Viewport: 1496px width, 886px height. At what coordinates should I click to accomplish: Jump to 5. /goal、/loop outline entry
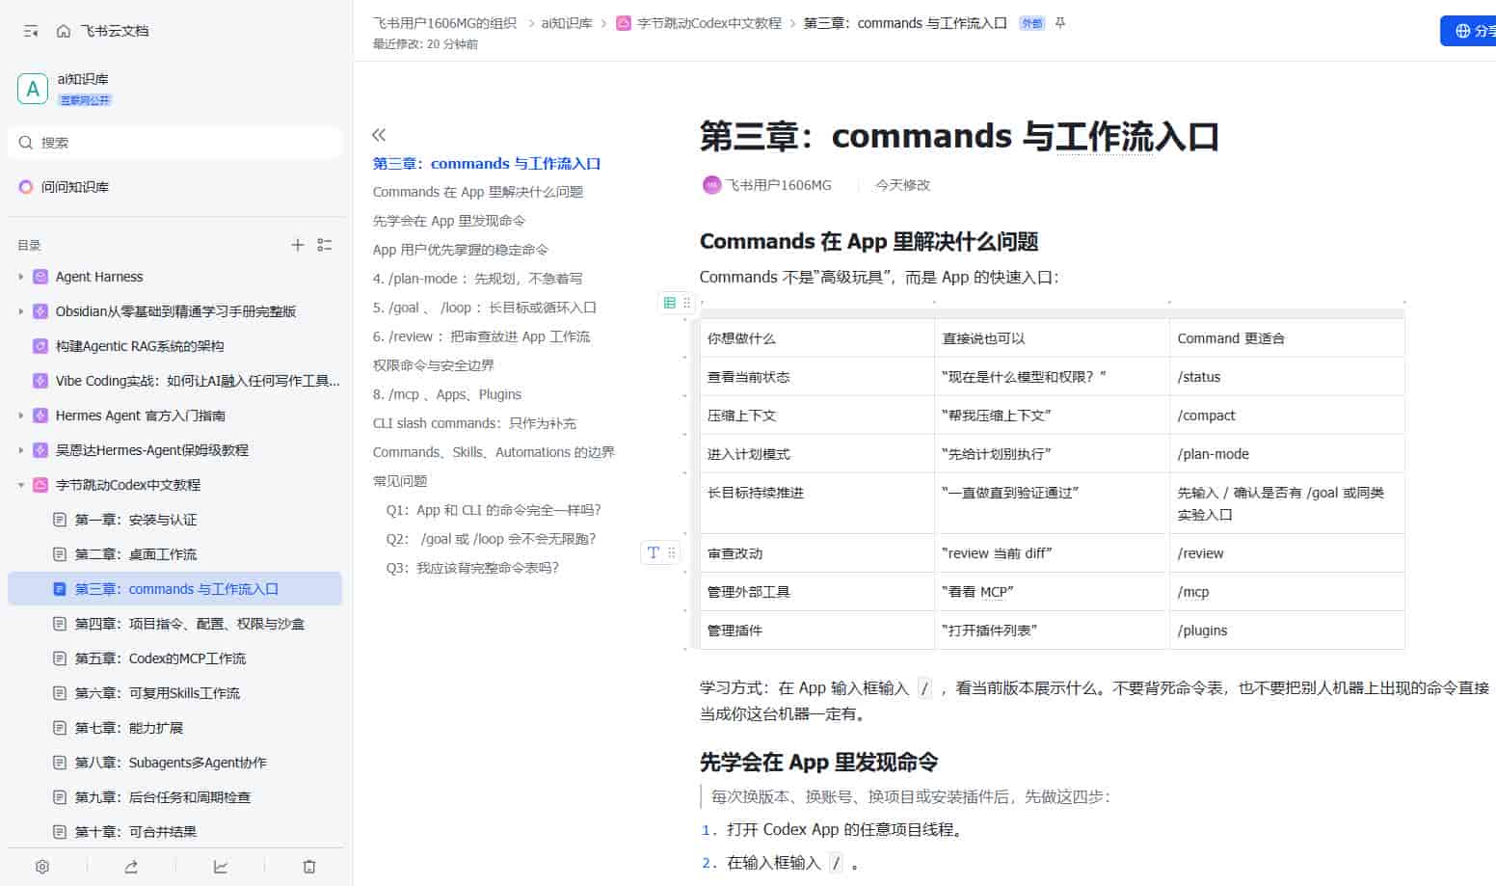[485, 308]
